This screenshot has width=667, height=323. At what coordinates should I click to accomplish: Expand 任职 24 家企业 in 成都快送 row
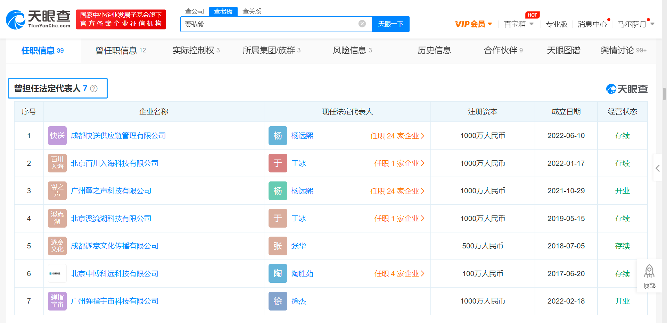397,136
